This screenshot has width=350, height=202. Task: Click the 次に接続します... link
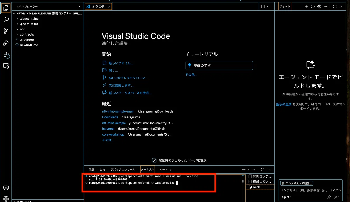pyautogui.click(x=121, y=86)
